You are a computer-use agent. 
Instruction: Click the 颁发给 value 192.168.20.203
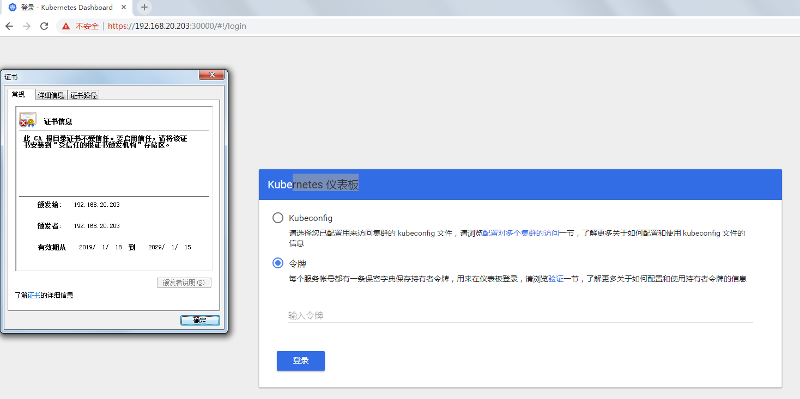pyautogui.click(x=96, y=205)
